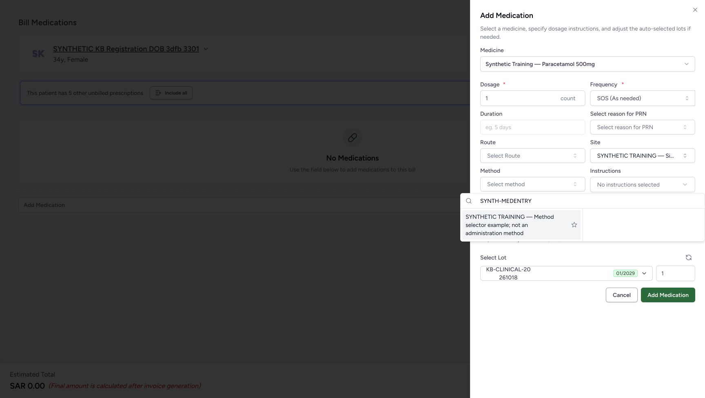Select the SYNTHETIC TRAINING Method selector option
Viewport: 705px width, 398px height.
pos(521,225)
